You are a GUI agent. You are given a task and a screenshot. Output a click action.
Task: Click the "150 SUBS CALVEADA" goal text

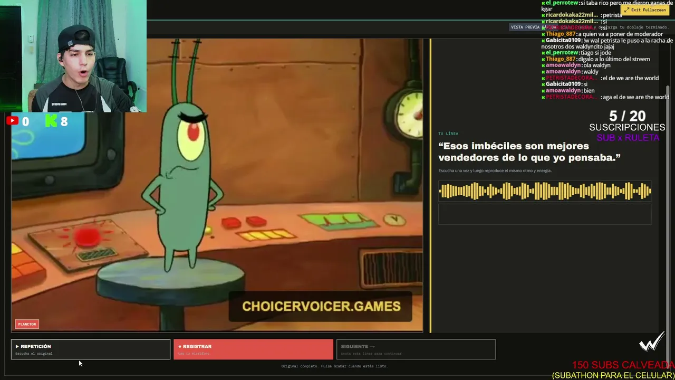[623, 365]
